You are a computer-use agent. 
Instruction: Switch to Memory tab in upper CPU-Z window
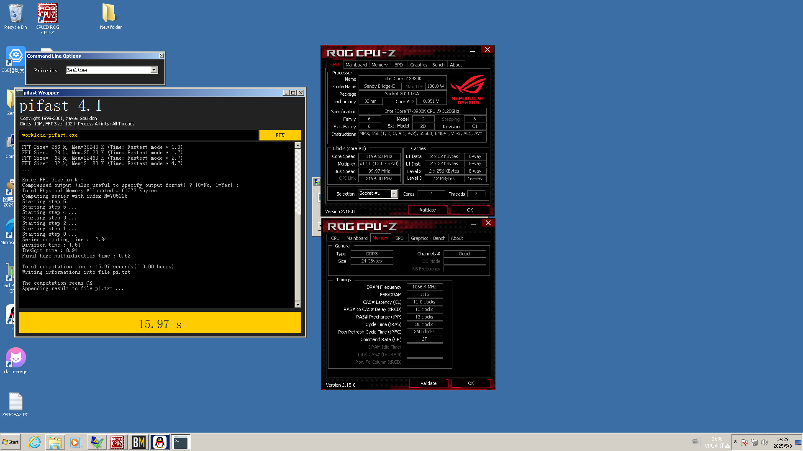(380, 65)
